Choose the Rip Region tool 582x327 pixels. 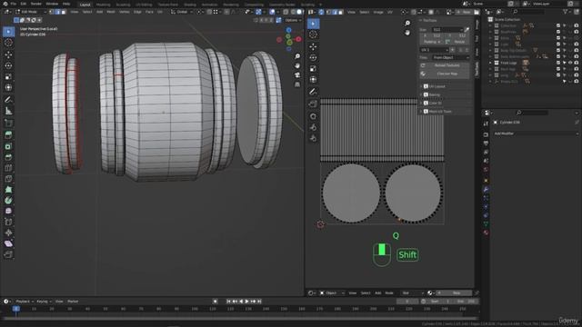coord(8,254)
